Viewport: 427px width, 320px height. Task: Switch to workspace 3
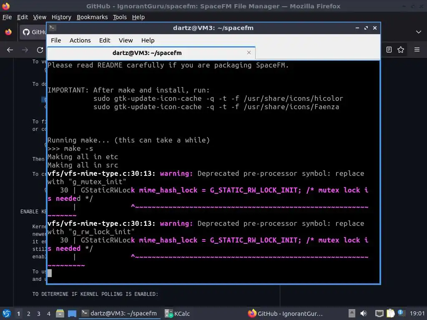pyautogui.click(x=39, y=314)
